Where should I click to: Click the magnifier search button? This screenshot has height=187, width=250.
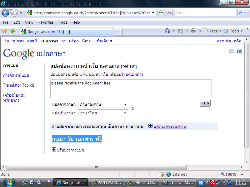pyautogui.click(x=240, y=12)
